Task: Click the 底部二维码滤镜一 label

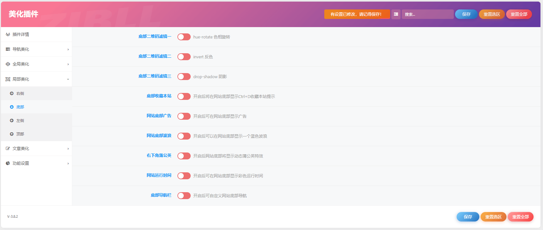Action: (x=155, y=37)
